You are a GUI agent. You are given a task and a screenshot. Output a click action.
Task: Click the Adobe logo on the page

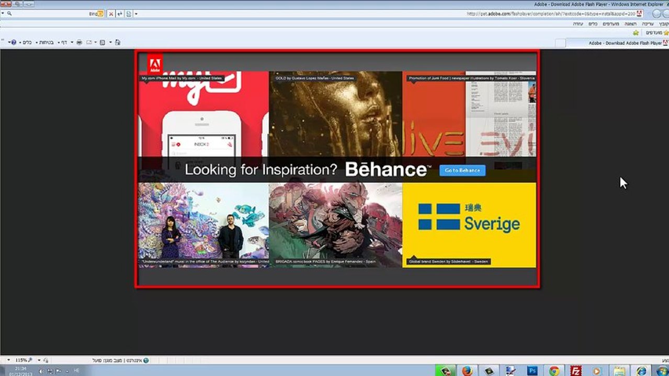(x=155, y=63)
